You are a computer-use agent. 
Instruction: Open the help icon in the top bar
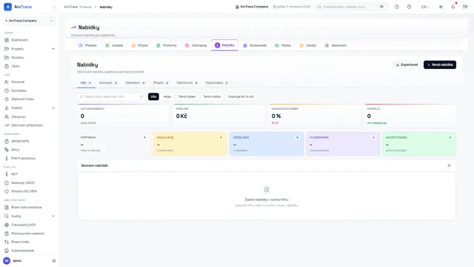click(x=409, y=7)
